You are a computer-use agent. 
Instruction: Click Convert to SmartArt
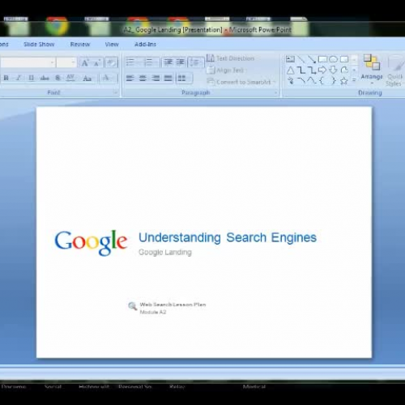[x=241, y=82]
